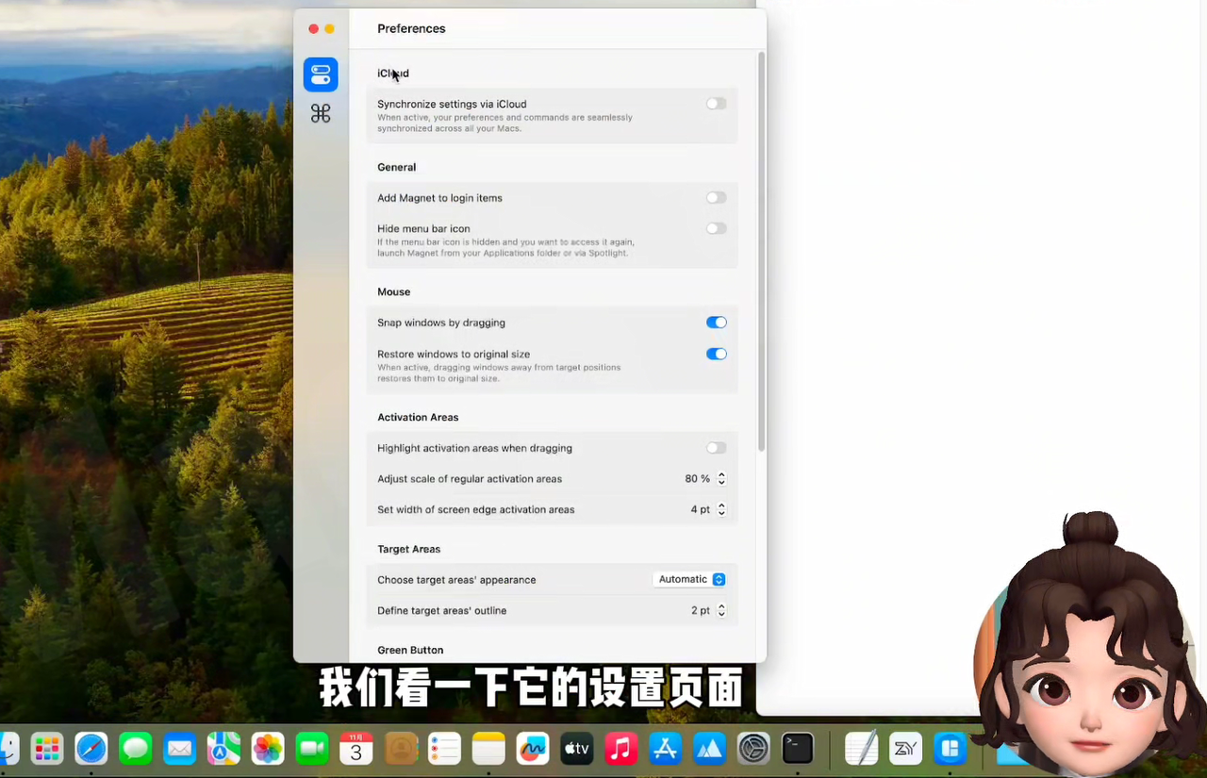This screenshot has width=1207, height=778.
Task: Open the Automatic appearance dropdown
Action: coord(689,579)
